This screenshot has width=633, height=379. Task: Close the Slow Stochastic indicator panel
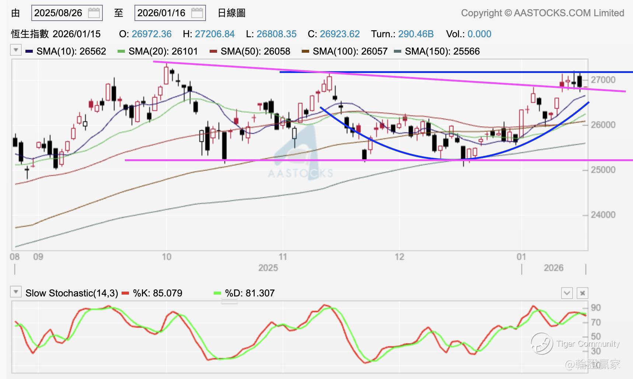coord(582,293)
